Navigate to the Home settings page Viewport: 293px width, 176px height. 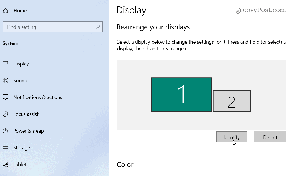[x=20, y=10]
